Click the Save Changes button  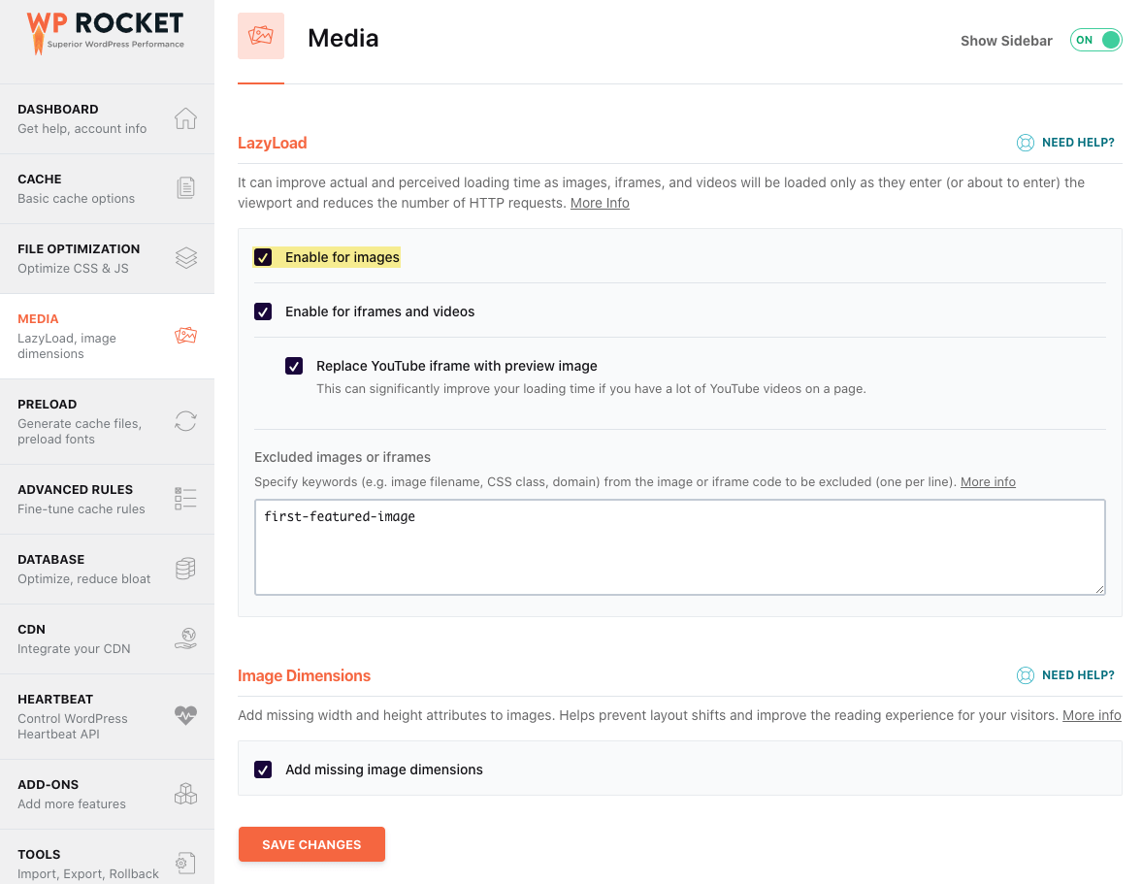pos(311,844)
